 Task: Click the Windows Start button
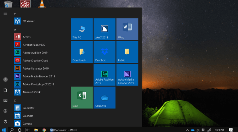[4, 130]
